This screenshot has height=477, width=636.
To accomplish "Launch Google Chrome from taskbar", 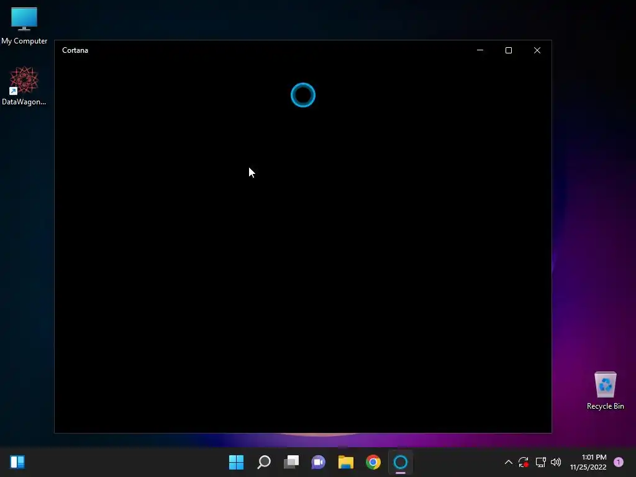I will (373, 462).
